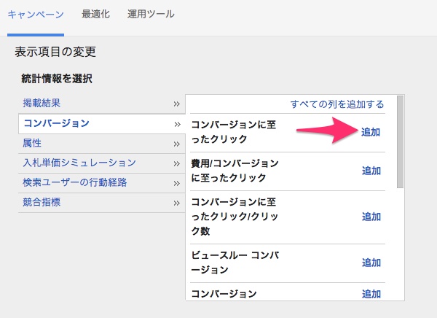Click the chevron next to 入札単価シミュレーション
Screen dimensions: 437x318
pos(176,163)
